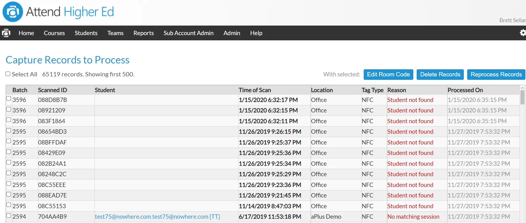526x223 pixels.
Task: Open the Students menu
Action: (x=86, y=33)
